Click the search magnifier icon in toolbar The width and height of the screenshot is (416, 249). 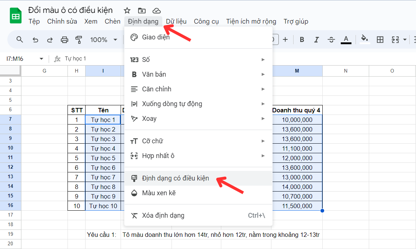click(20, 40)
